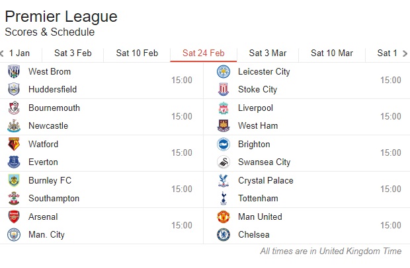
Task: Open the Swansea City team link
Action: point(264,162)
